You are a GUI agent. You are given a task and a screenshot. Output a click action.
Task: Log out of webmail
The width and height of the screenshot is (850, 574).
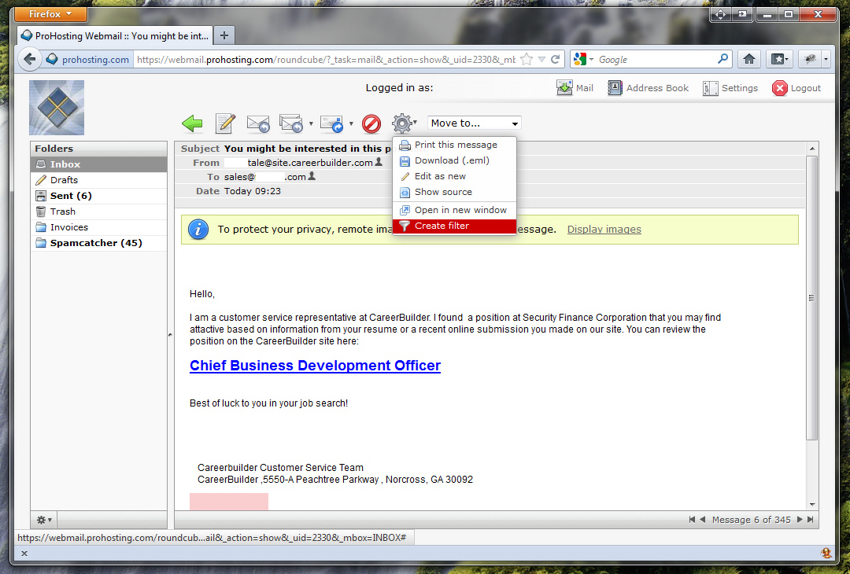(796, 88)
